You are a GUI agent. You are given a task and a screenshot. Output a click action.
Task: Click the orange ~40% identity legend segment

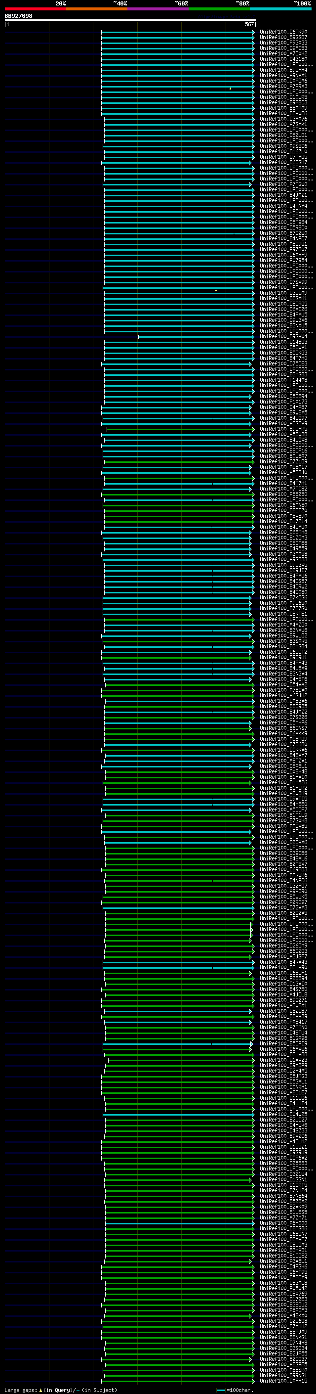point(97,9)
